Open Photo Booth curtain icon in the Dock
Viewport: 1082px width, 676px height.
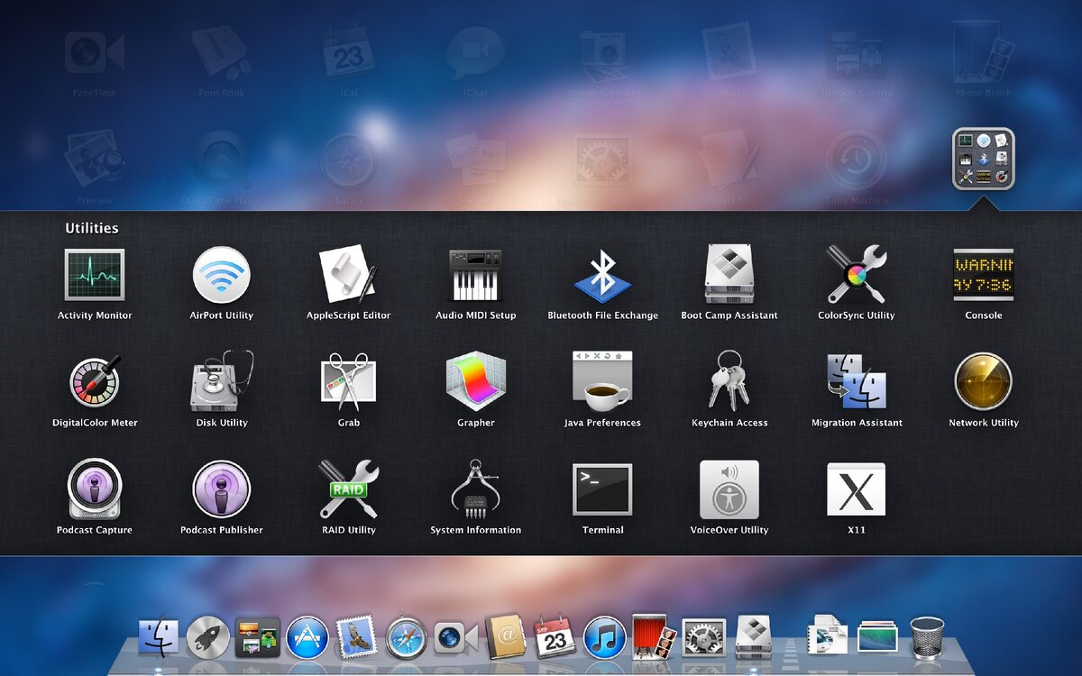tap(654, 637)
